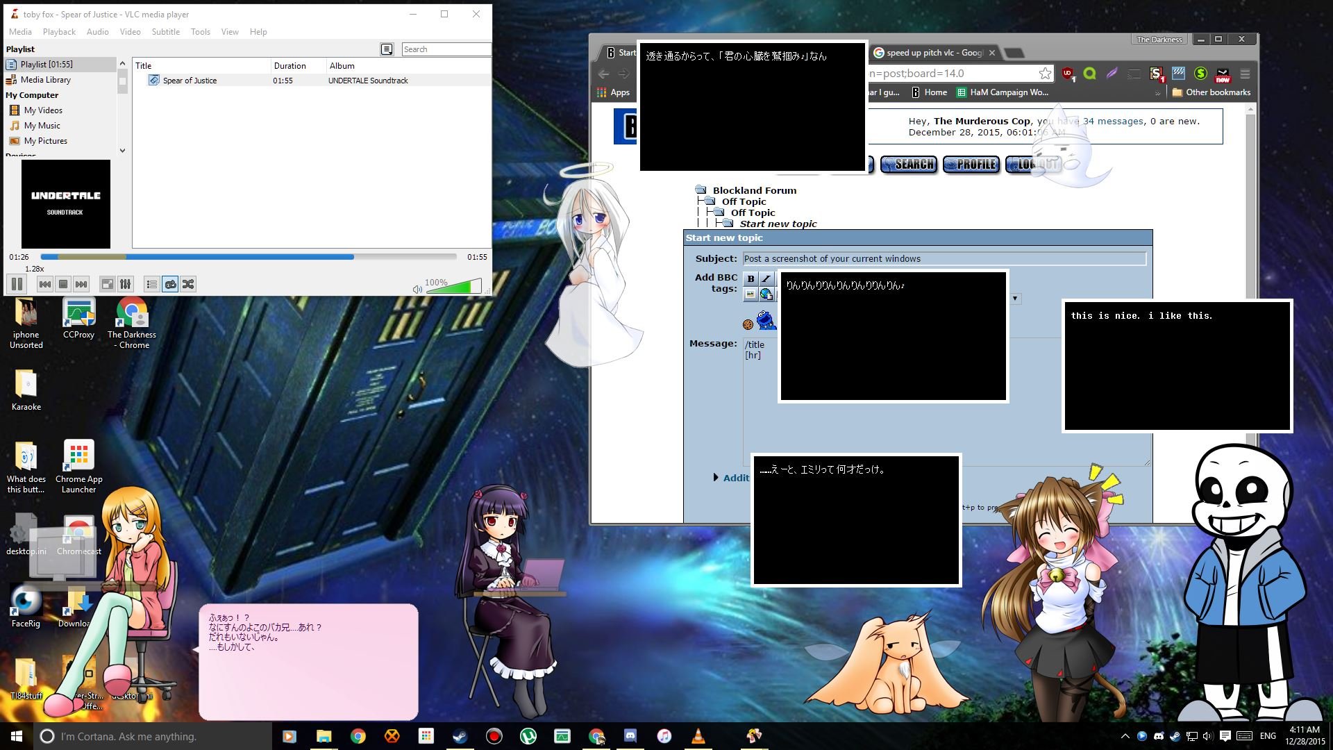The image size is (1333, 750).
Task: Open VLC Playback menu
Action: (x=59, y=32)
